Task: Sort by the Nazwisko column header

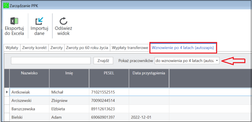Action: [29, 78]
